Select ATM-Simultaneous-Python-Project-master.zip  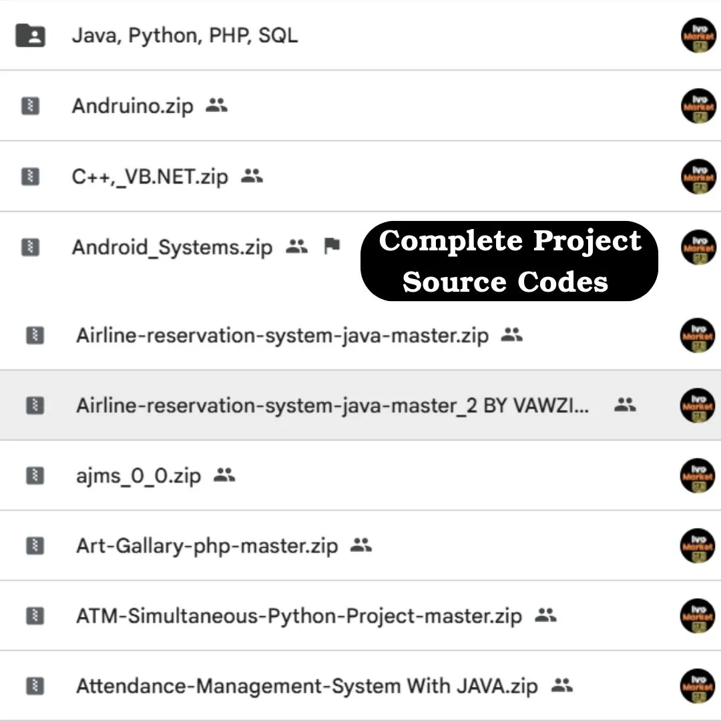point(298,616)
